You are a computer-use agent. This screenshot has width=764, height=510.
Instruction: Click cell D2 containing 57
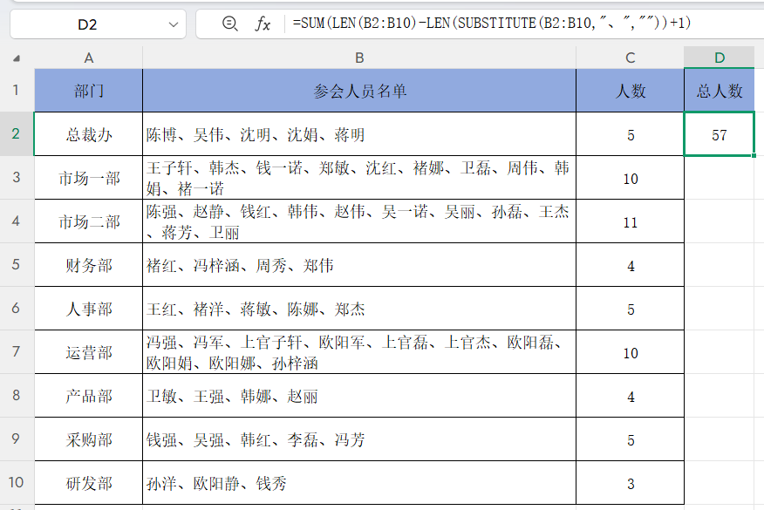719,134
